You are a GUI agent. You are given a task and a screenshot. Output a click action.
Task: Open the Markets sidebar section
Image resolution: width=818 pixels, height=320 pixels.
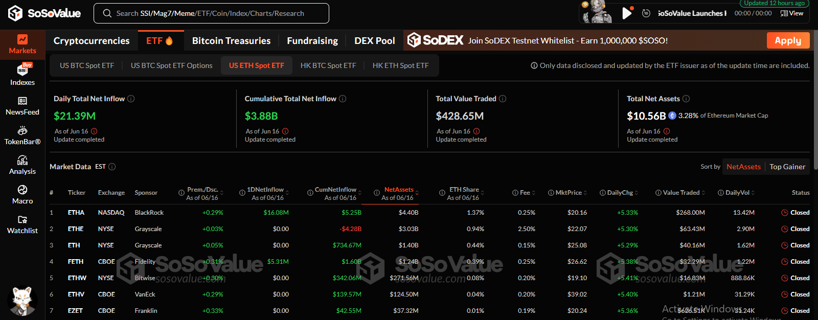pos(22,44)
